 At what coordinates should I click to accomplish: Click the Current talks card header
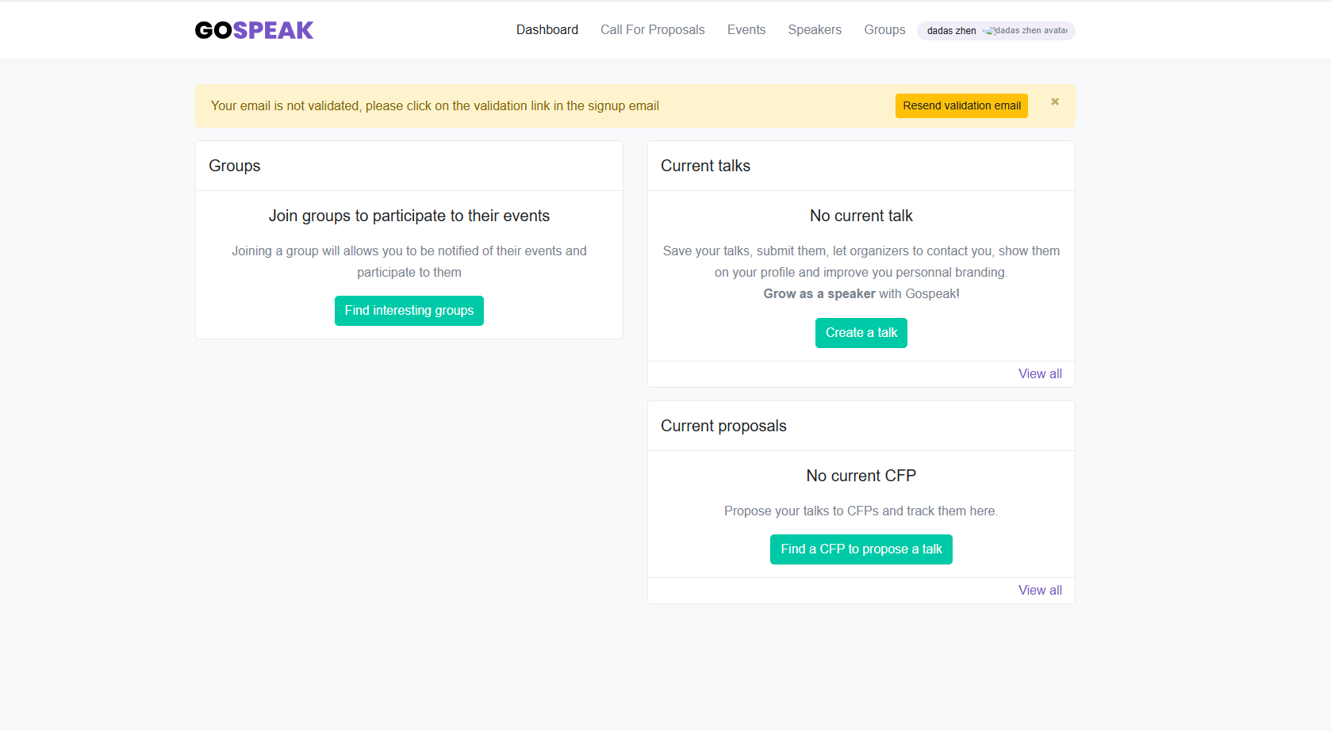861,166
